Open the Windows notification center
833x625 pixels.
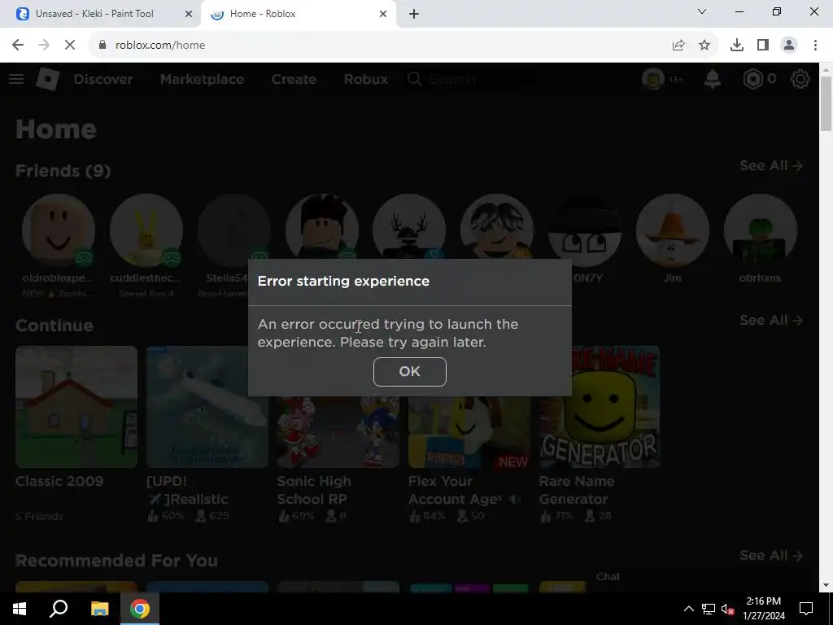(x=806, y=609)
